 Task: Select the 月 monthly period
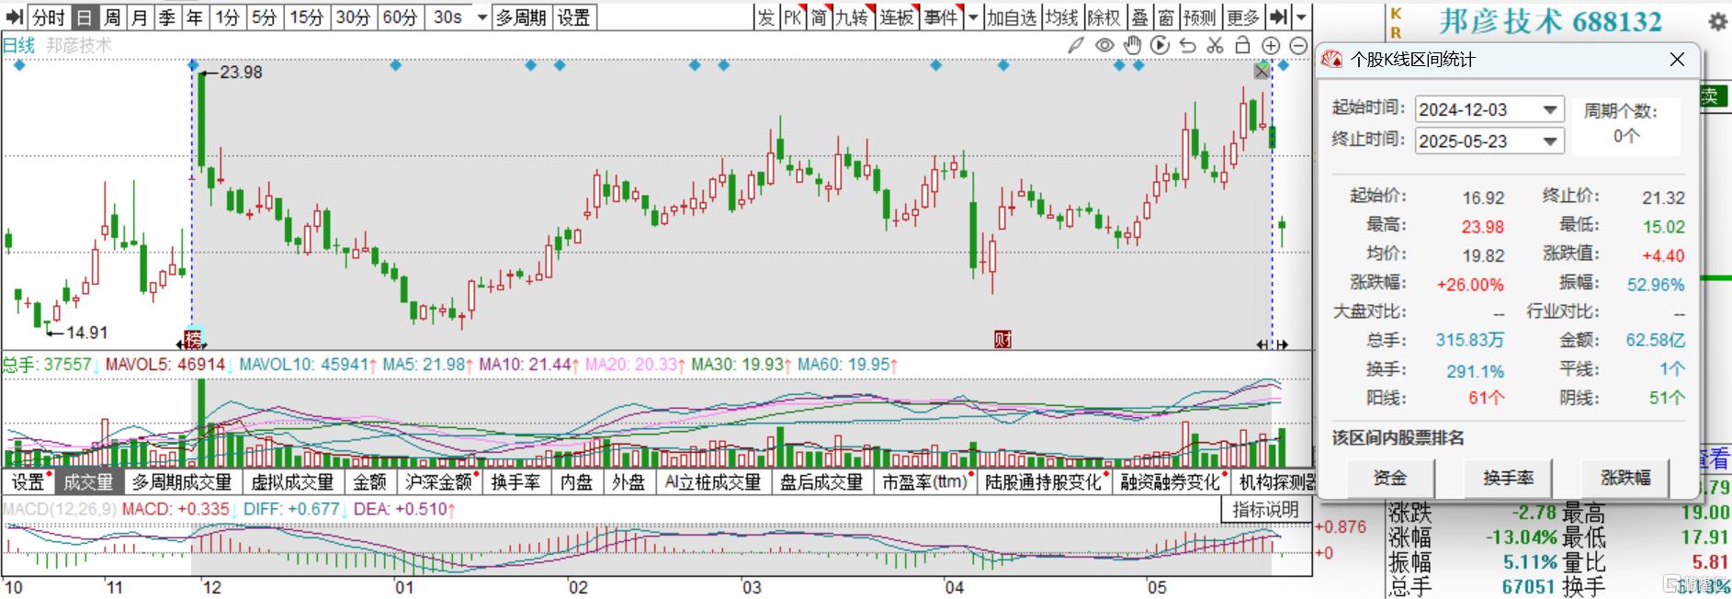click(139, 17)
